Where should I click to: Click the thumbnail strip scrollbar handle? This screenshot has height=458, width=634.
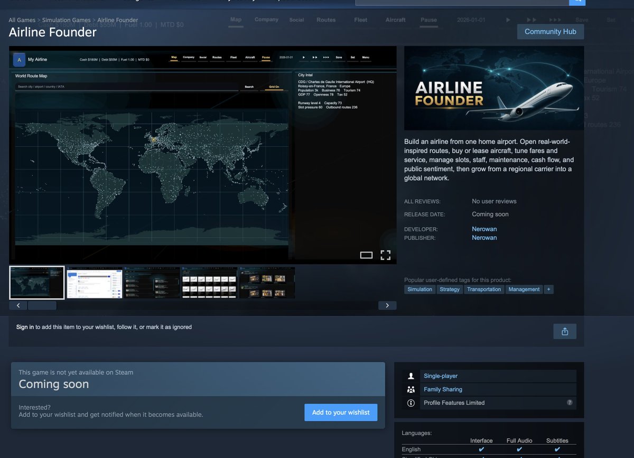pyautogui.click(x=42, y=305)
